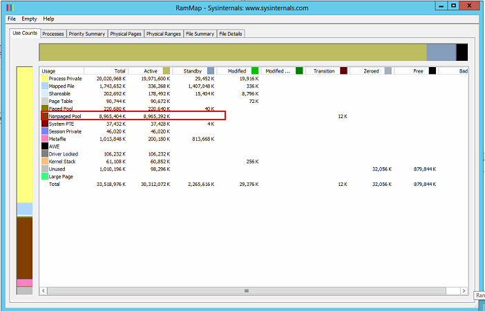This screenshot has width=485, height=311.
Task: Click the right arrow of horizontal scrollbar
Action: tap(464, 290)
